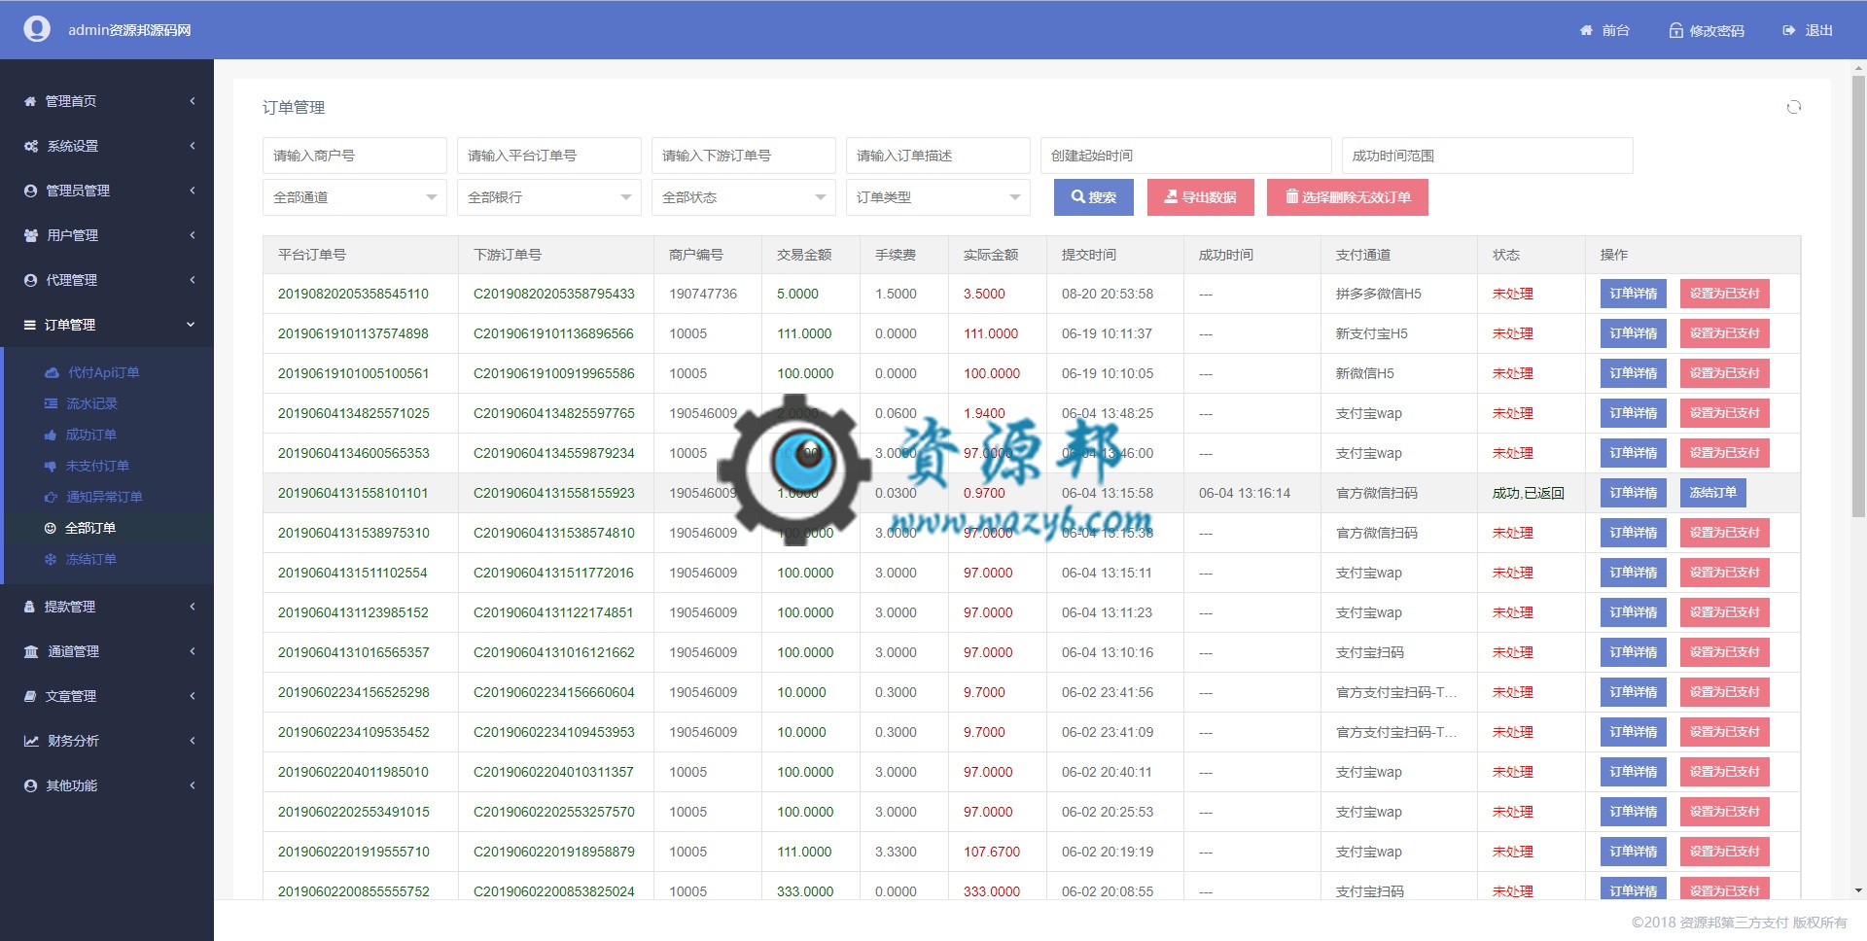
Task: Click the users icon of 用户管理
Action: (31, 235)
